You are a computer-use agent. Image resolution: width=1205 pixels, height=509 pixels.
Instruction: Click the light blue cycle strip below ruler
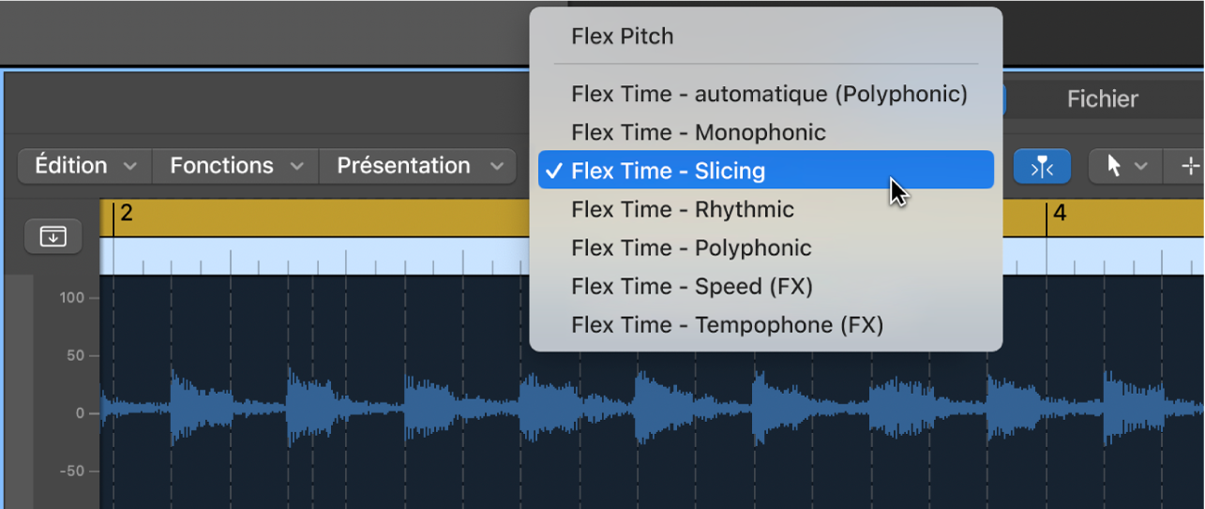click(x=309, y=257)
